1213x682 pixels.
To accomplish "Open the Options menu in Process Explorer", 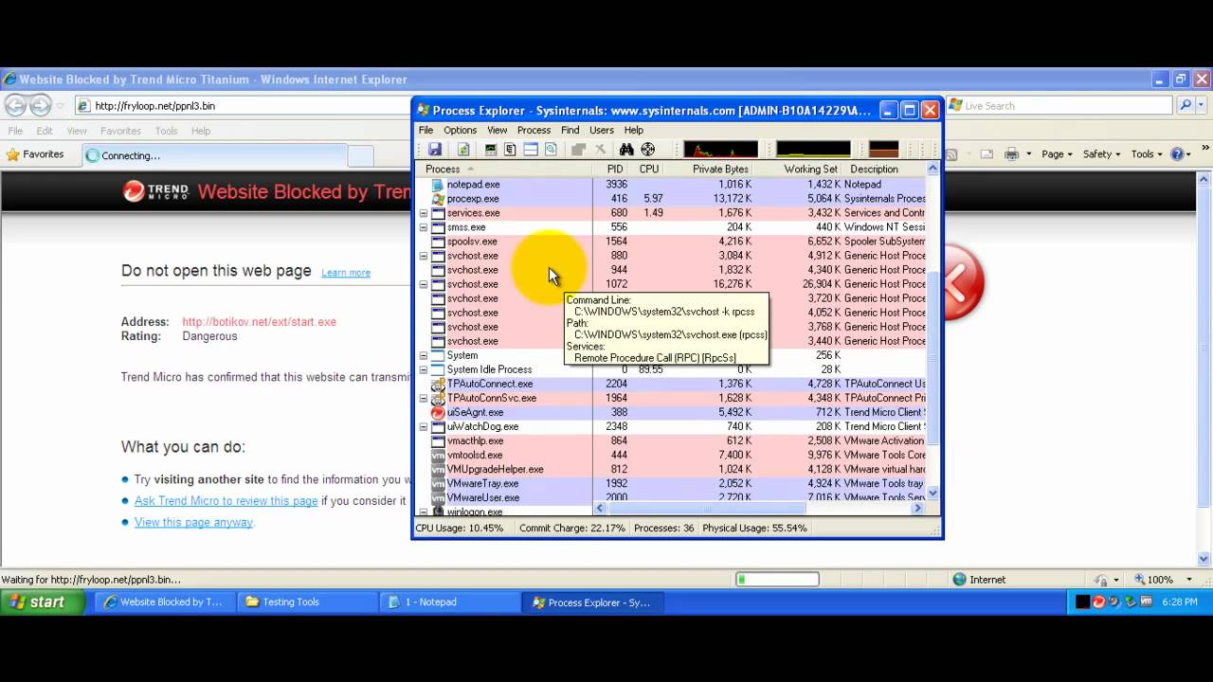I will click(461, 130).
